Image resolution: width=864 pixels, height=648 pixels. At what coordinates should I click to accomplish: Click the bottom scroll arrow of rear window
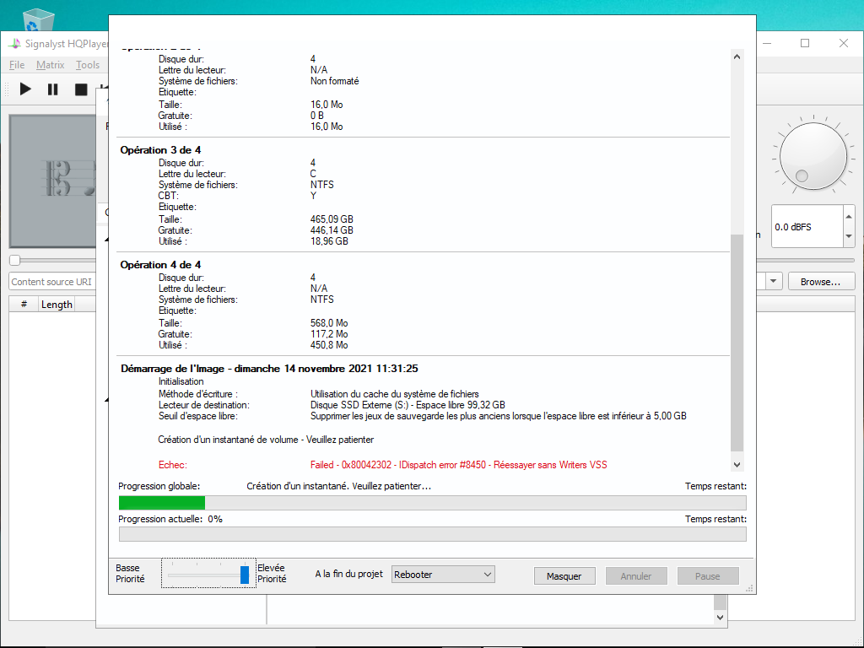click(x=720, y=617)
